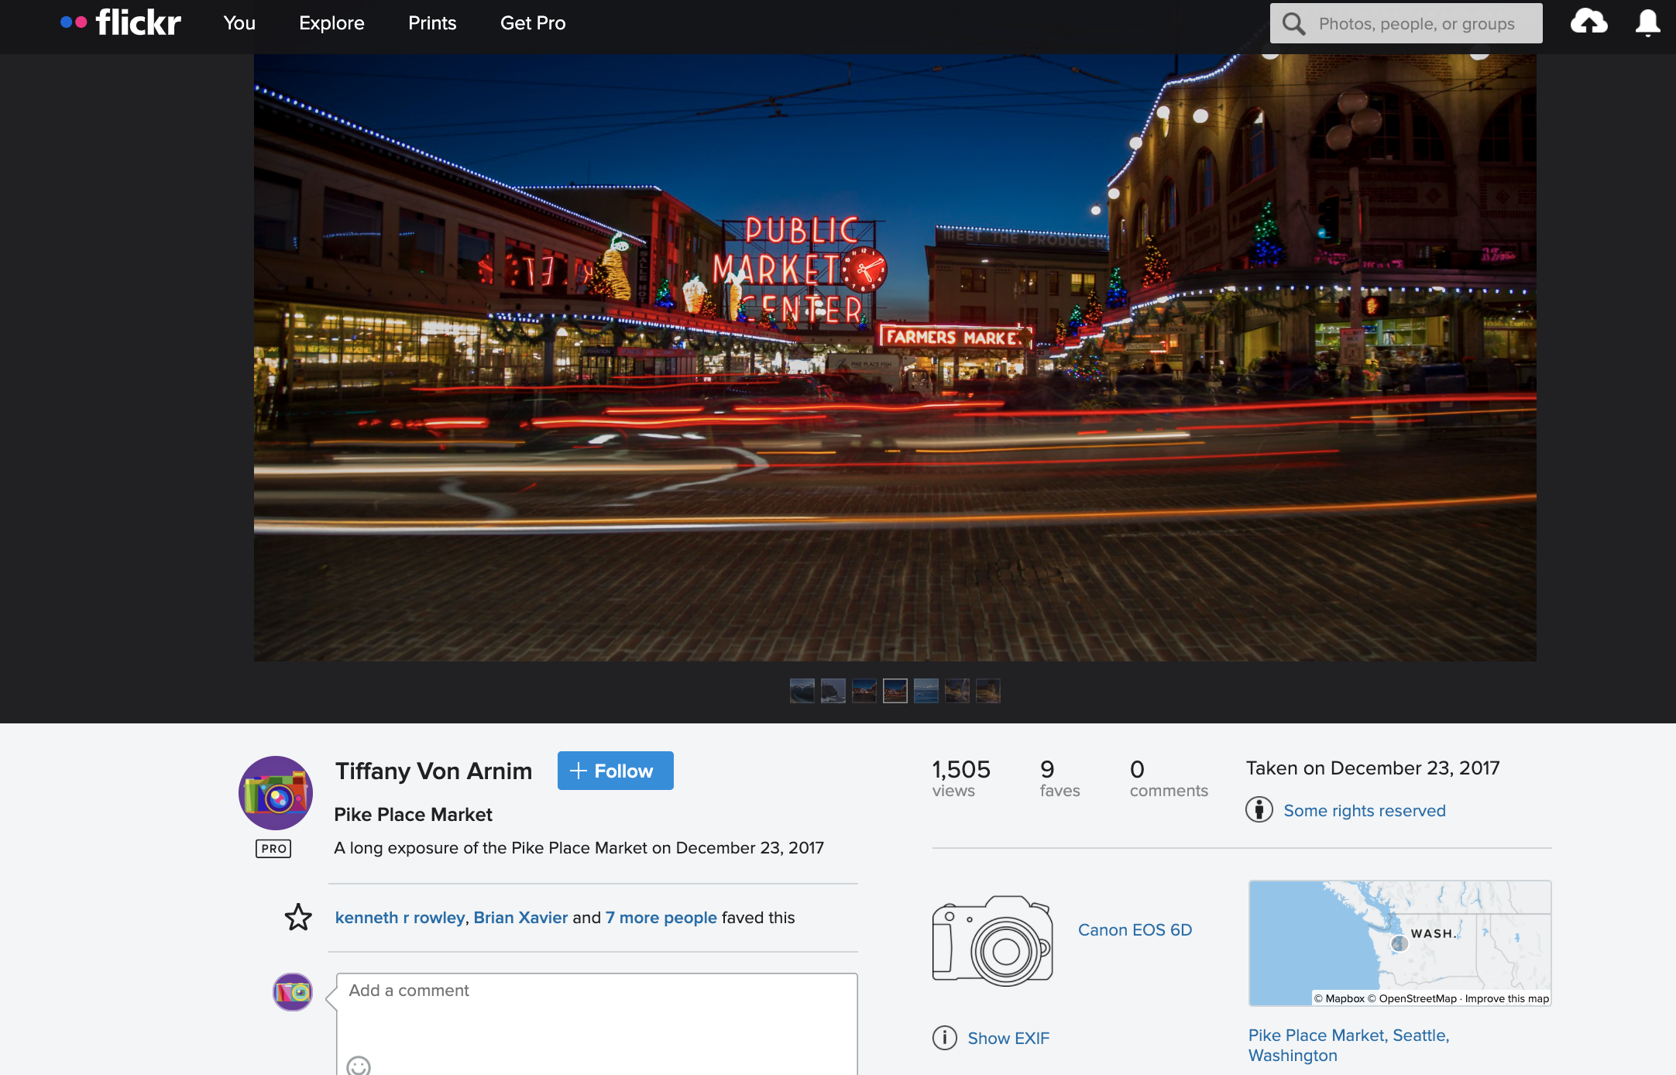Image resolution: width=1676 pixels, height=1075 pixels.
Task: Click the 1,505 views count
Action: 961,778
